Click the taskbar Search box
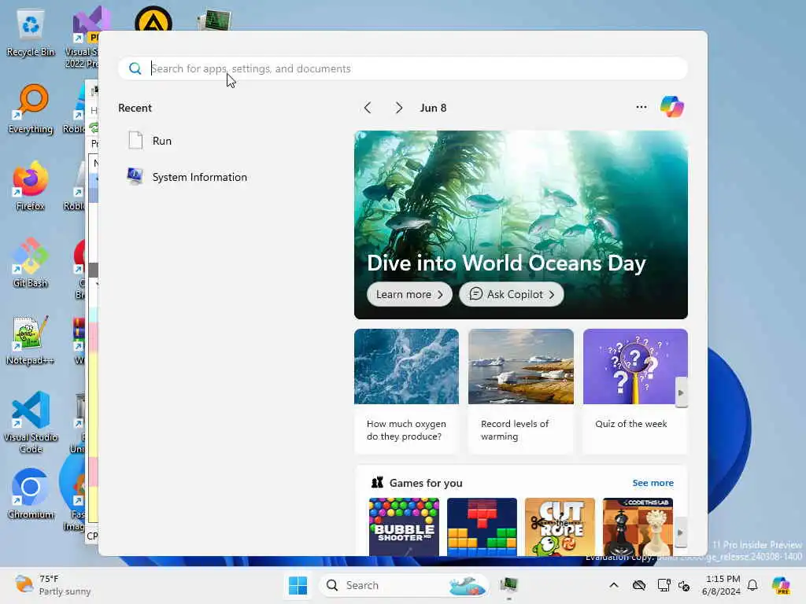 pyautogui.click(x=403, y=585)
